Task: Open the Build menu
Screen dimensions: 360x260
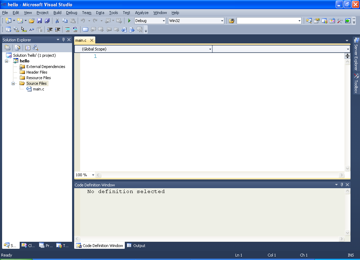Action: pos(57,13)
